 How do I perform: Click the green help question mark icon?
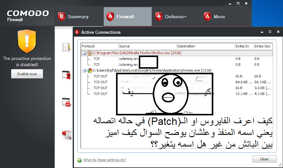click(79, 160)
